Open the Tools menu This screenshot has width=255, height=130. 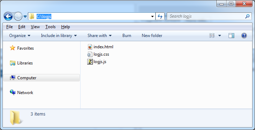pos(50,27)
